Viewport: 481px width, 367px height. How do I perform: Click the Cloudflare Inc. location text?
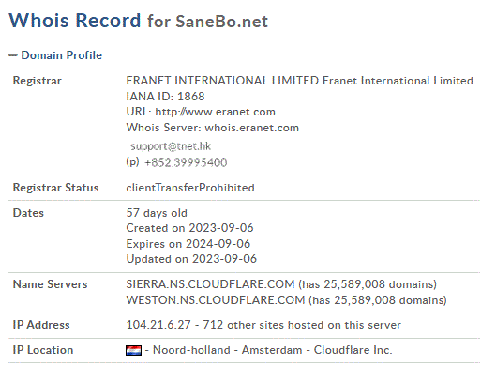[353, 350]
